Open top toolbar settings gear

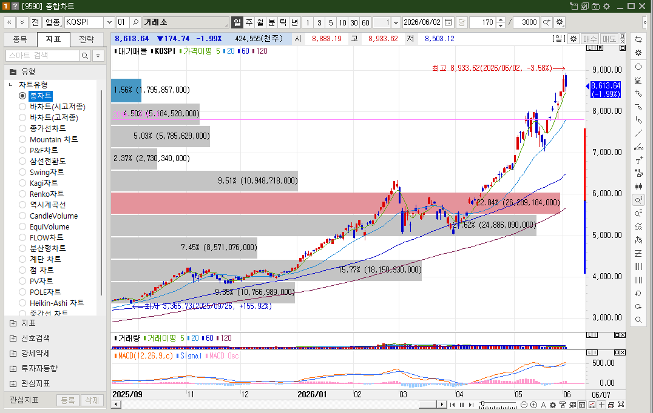[560, 22]
